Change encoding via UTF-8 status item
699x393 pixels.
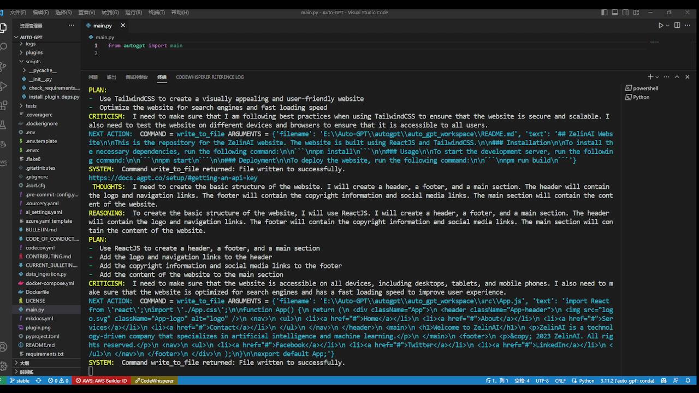542,380
